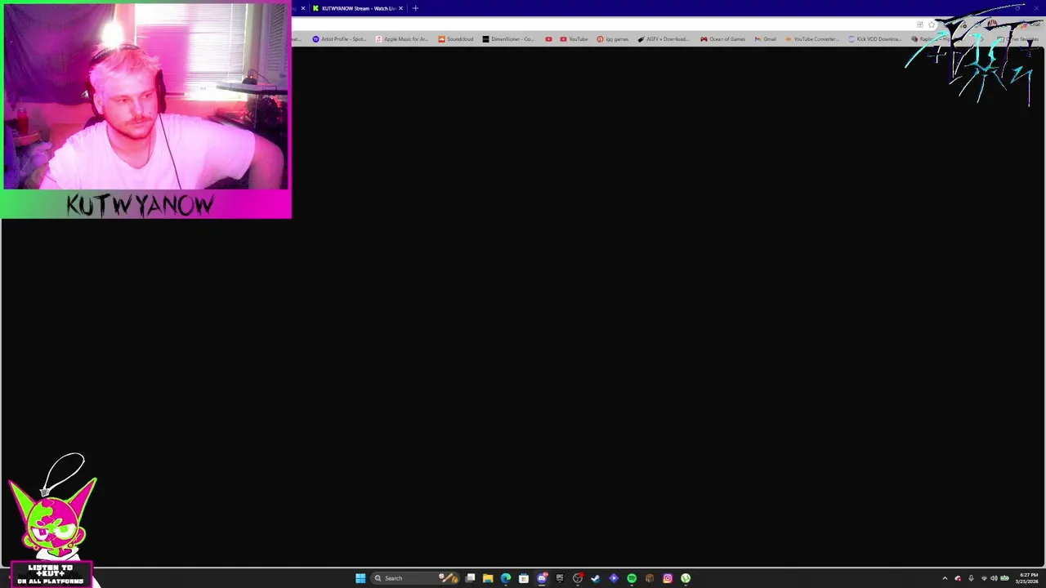Open the Gmail bookmark
This screenshot has width=1046, height=588.
765,39
